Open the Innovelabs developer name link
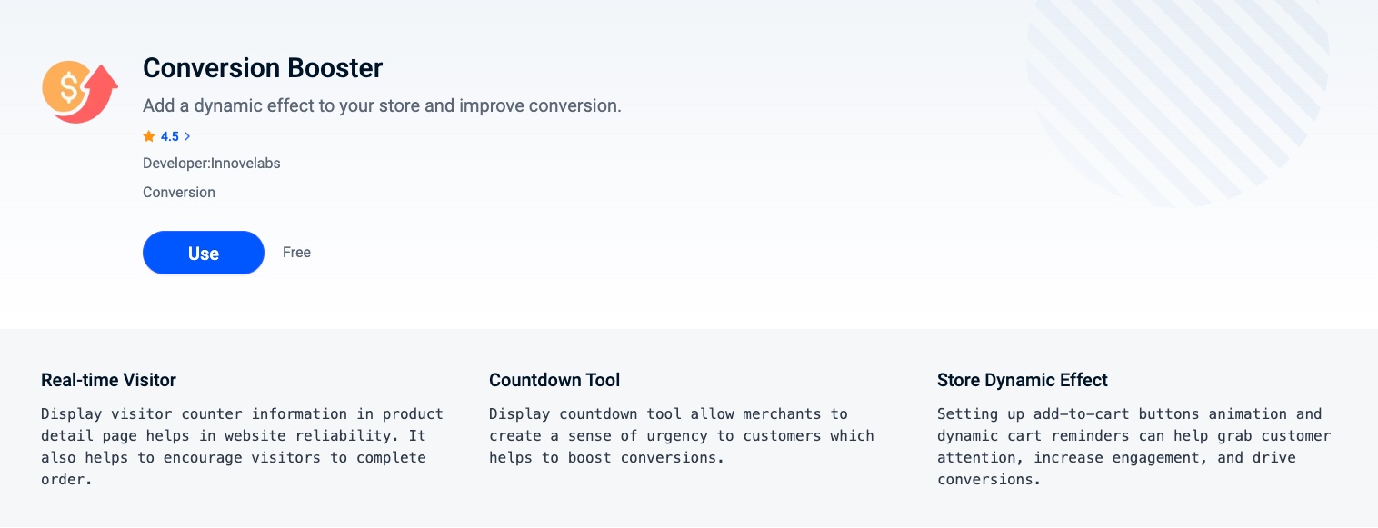This screenshot has height=528, width=1378. point(245,164)
